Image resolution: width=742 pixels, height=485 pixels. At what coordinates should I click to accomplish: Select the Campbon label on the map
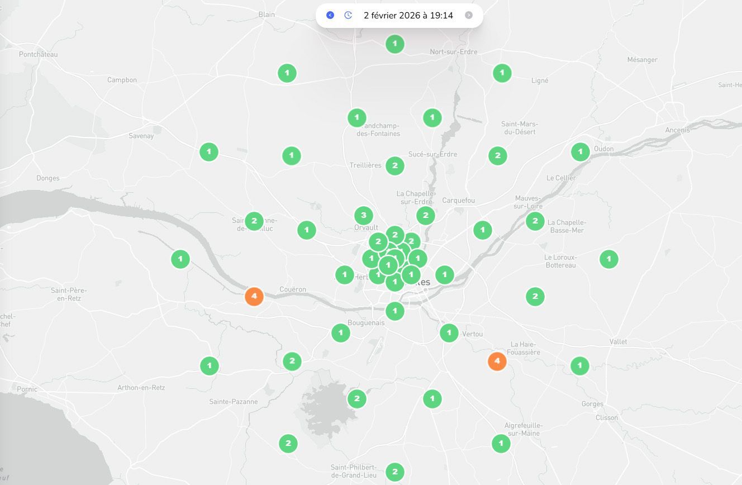(x=122, y=80)
